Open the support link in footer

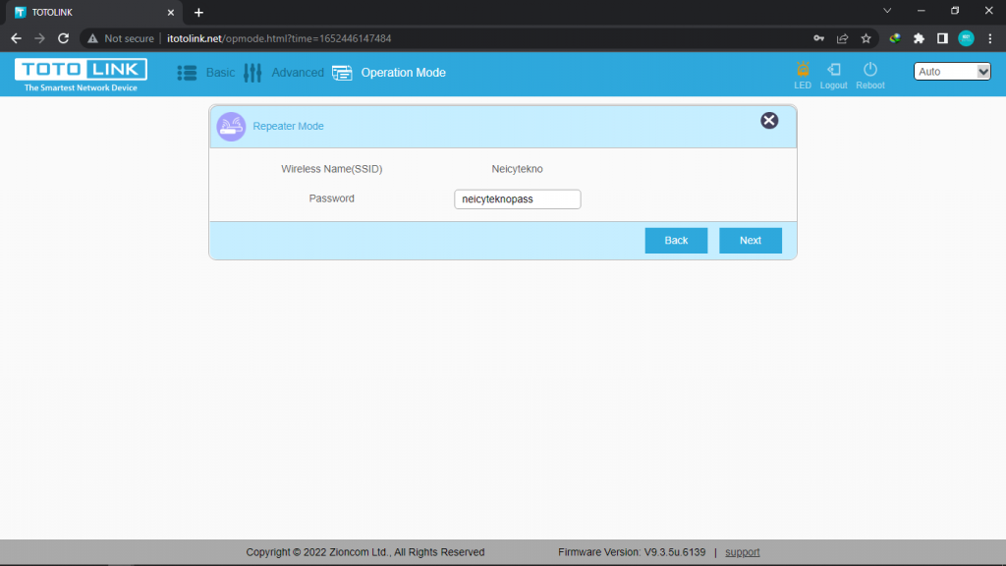click(742, 552)
